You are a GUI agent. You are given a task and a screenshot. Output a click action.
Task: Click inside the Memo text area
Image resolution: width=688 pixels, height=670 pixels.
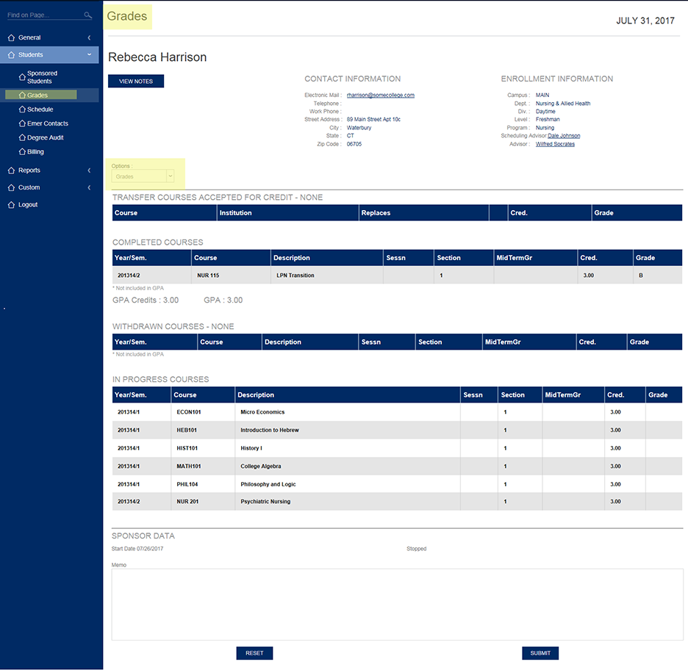click(397, 604)
